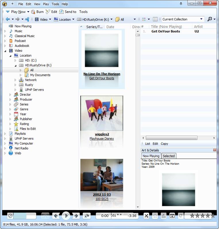219x229 pixels.
Task: Expand the Playlists tree node
Action: (5, 134)
